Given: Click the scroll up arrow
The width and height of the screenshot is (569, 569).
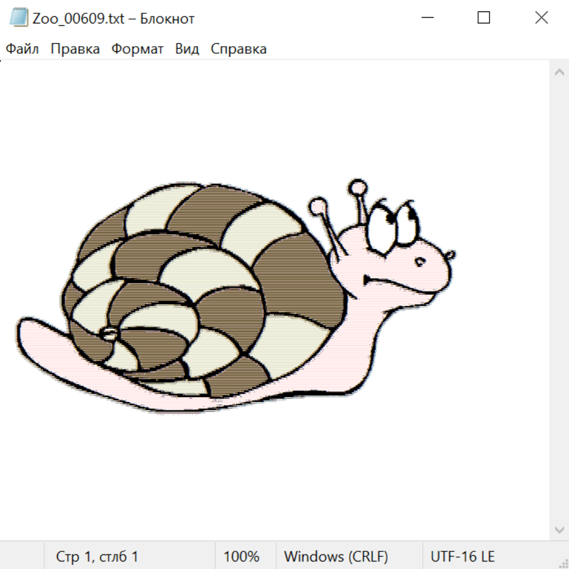Looking at the screenshot, I should (x=559, y=73).
